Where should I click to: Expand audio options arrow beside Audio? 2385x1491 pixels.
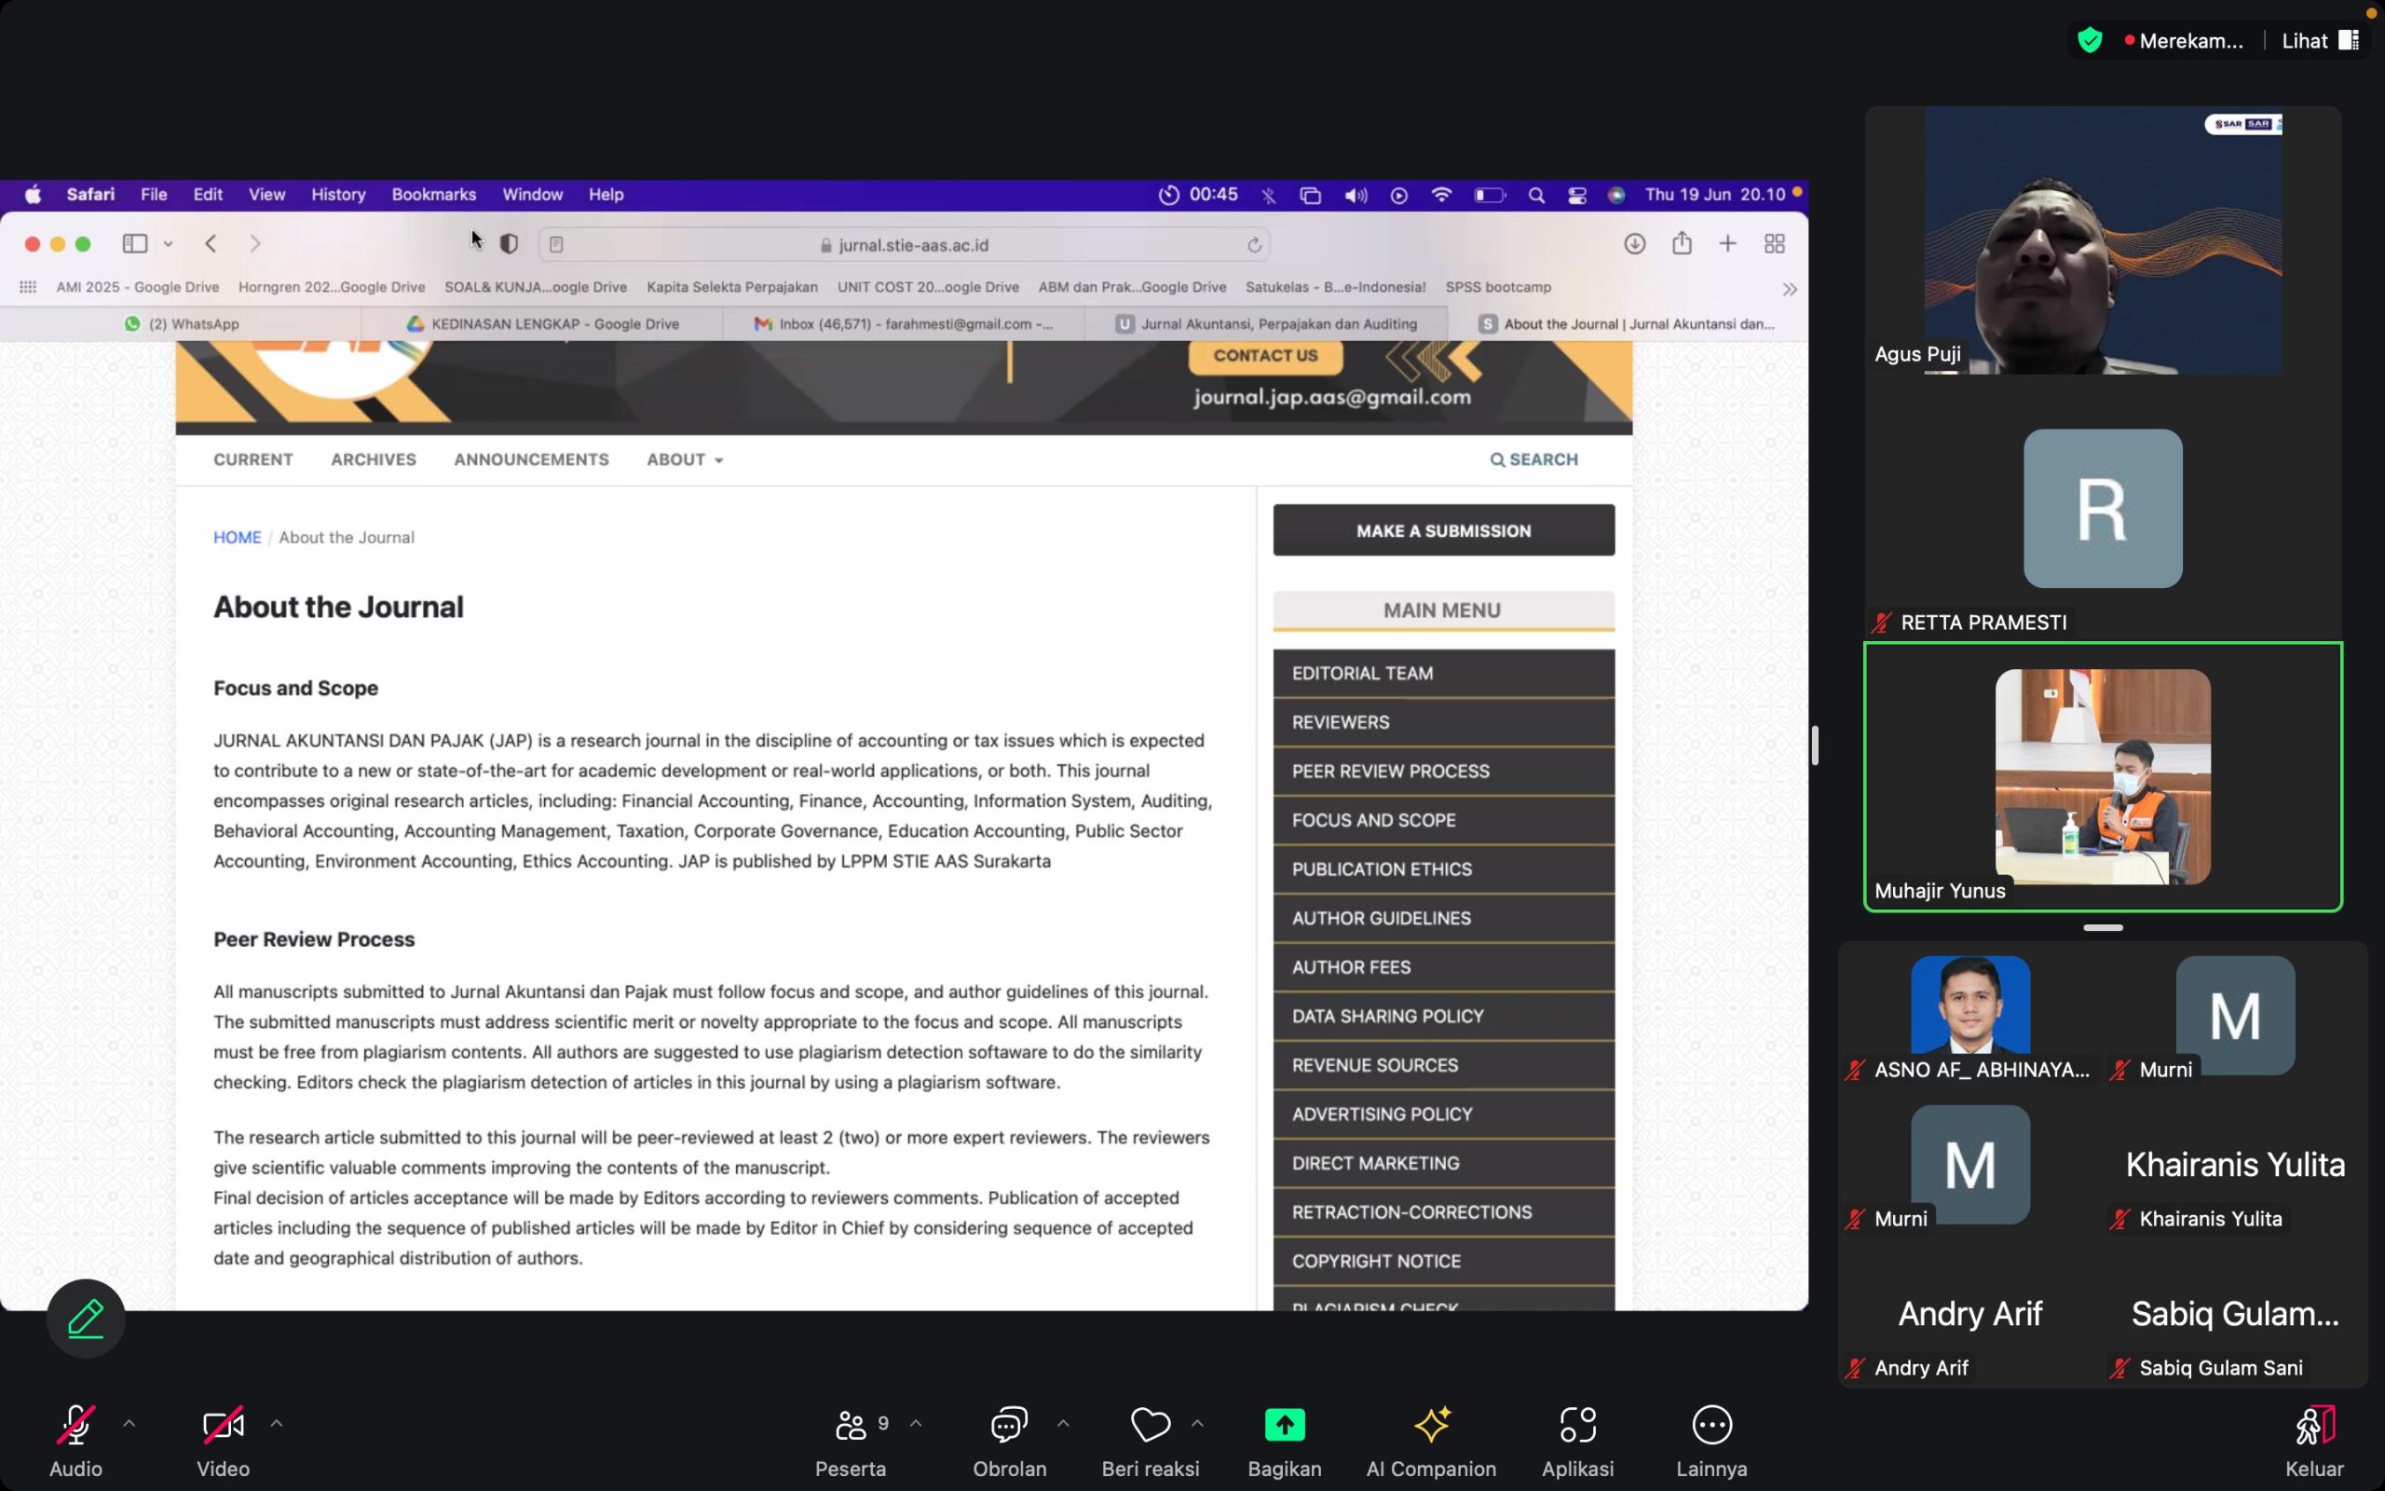(x=129, y=1423)
